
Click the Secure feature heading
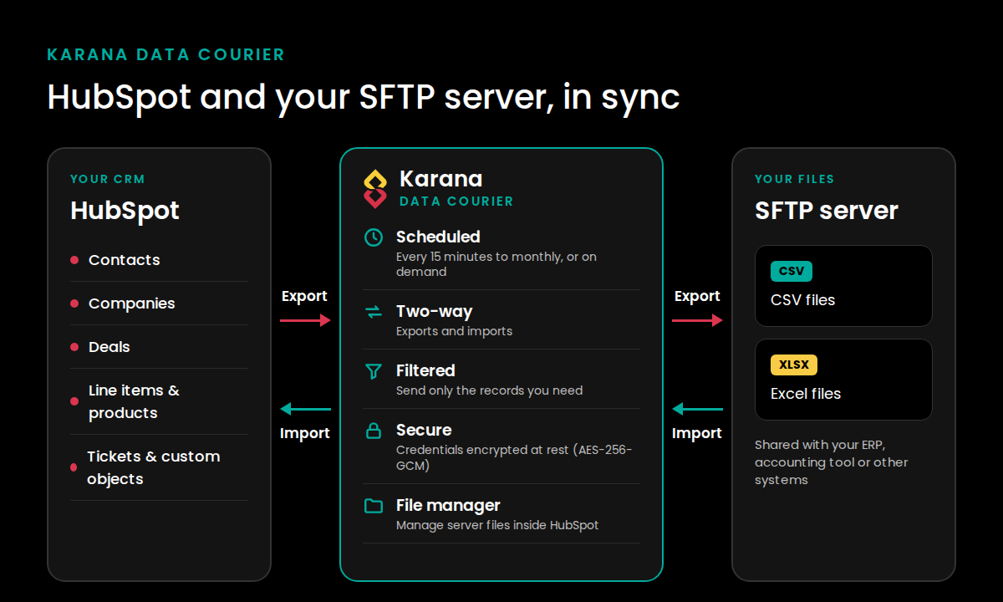424,430
